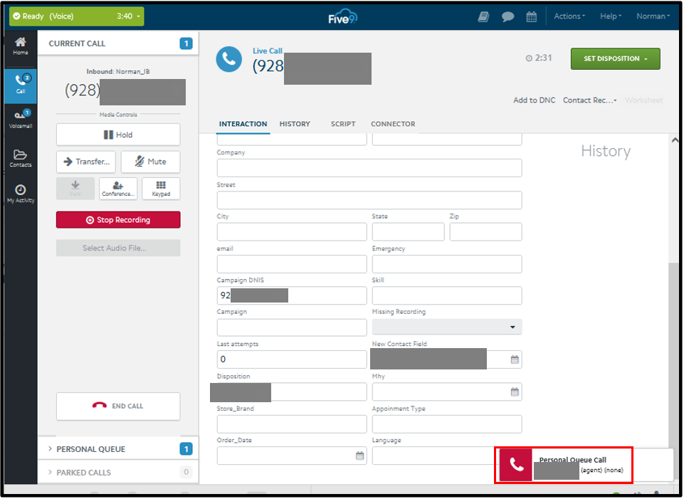Open the Missing Recording dropdown
This screenshot has width=684, height=499.
447,327
